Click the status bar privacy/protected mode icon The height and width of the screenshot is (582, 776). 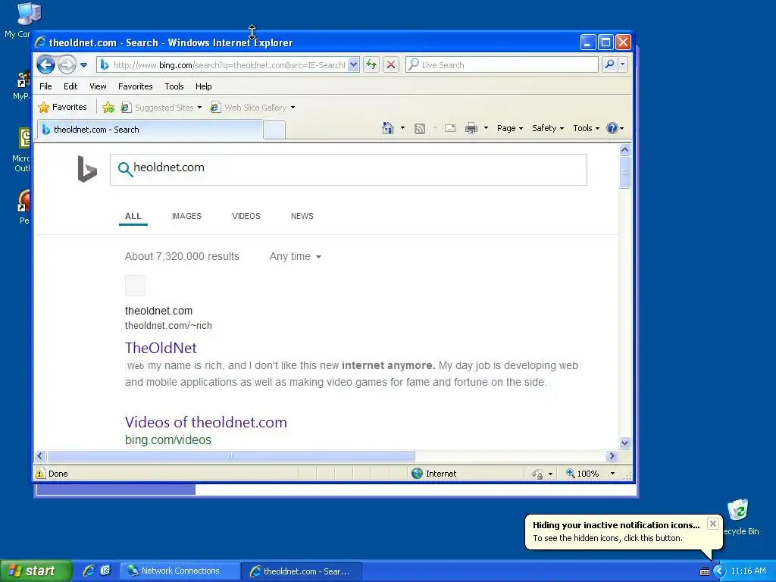537,474
